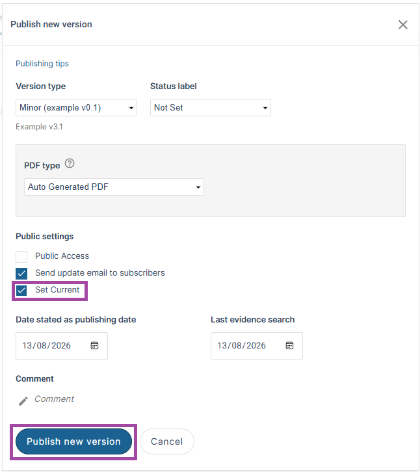420x472 pixels.
Task: Click the Example v3.1 hint text
Action: [x=39, y=127]
